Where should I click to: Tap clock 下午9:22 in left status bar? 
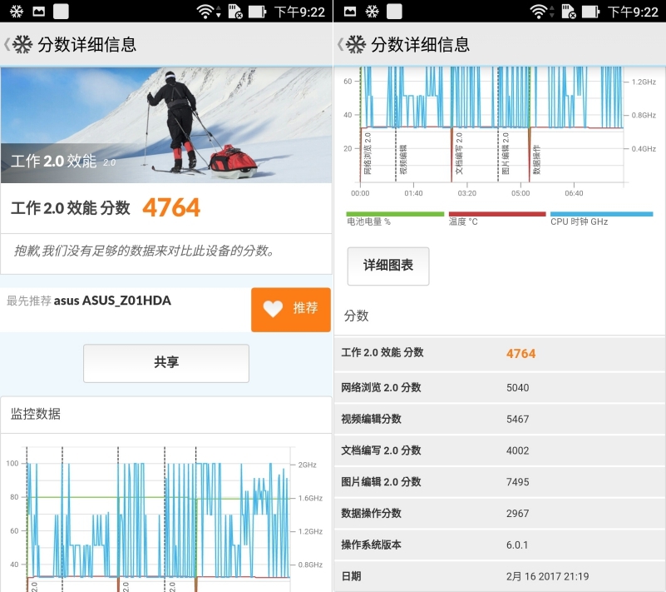(x=299, y=12)
